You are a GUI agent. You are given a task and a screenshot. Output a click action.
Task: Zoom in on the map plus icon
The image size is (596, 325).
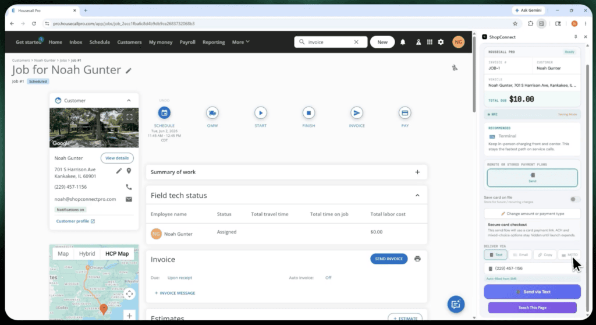pyautogui.click(x=130, y=316)
